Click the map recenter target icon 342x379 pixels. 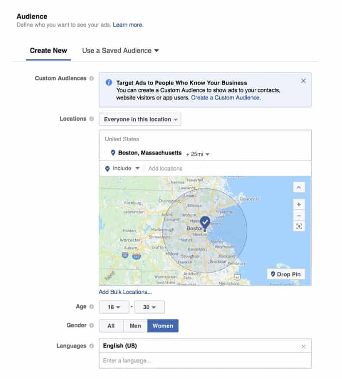click(299, 226)
